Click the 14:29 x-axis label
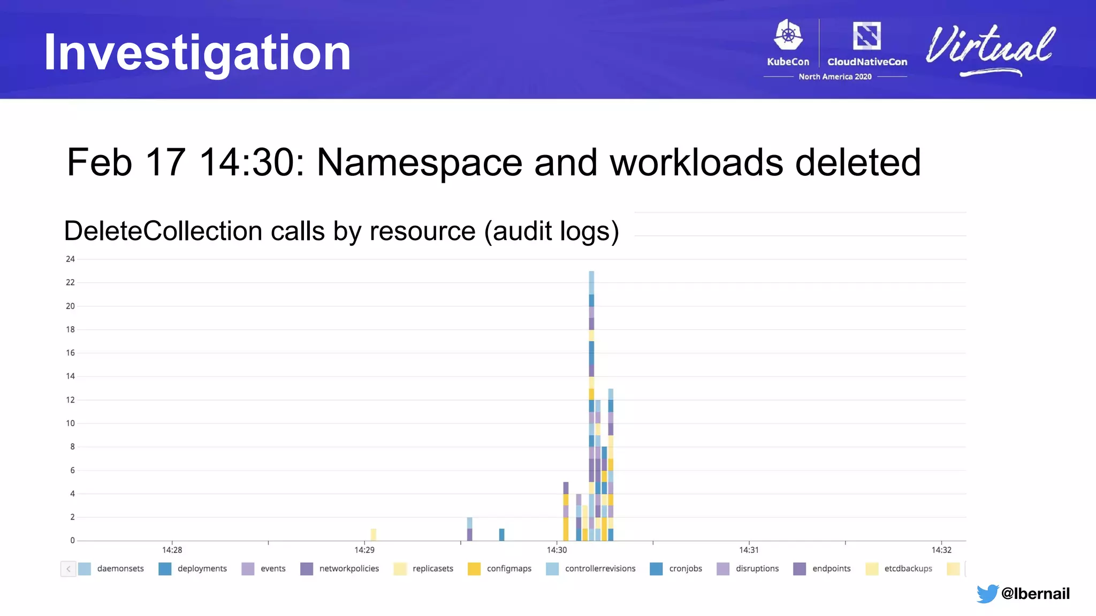Image resolution: width=1096 pixels, height=616 pixels. click(364, 550)
